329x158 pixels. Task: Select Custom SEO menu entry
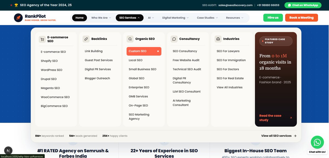pos(144,51)
